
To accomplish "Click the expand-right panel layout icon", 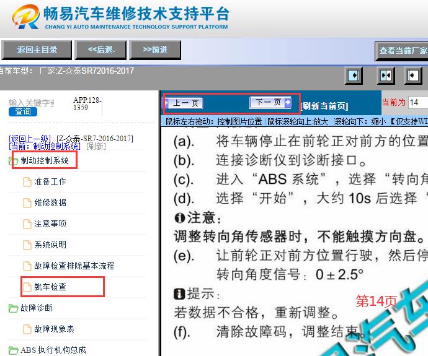I will coord(354,75).
